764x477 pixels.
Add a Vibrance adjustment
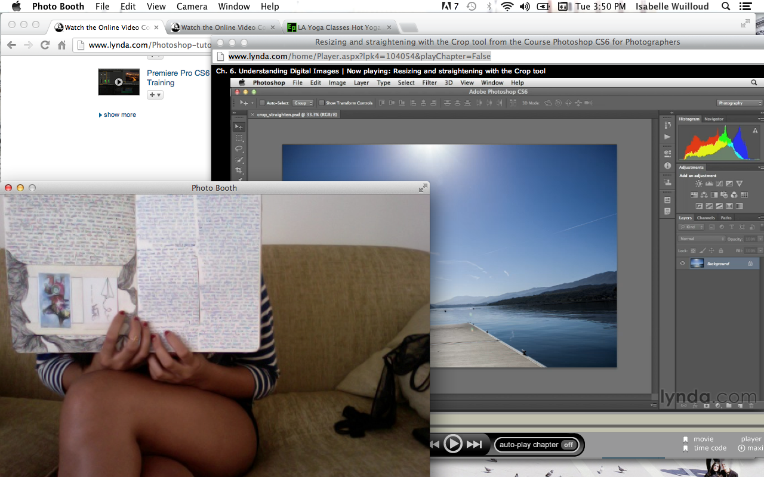point(740,184)
